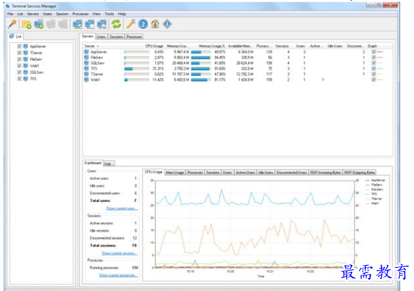Viewport: 414px width, 291px height.
Task: Uncheck Web1 in the server list
Action: point(19,66)
